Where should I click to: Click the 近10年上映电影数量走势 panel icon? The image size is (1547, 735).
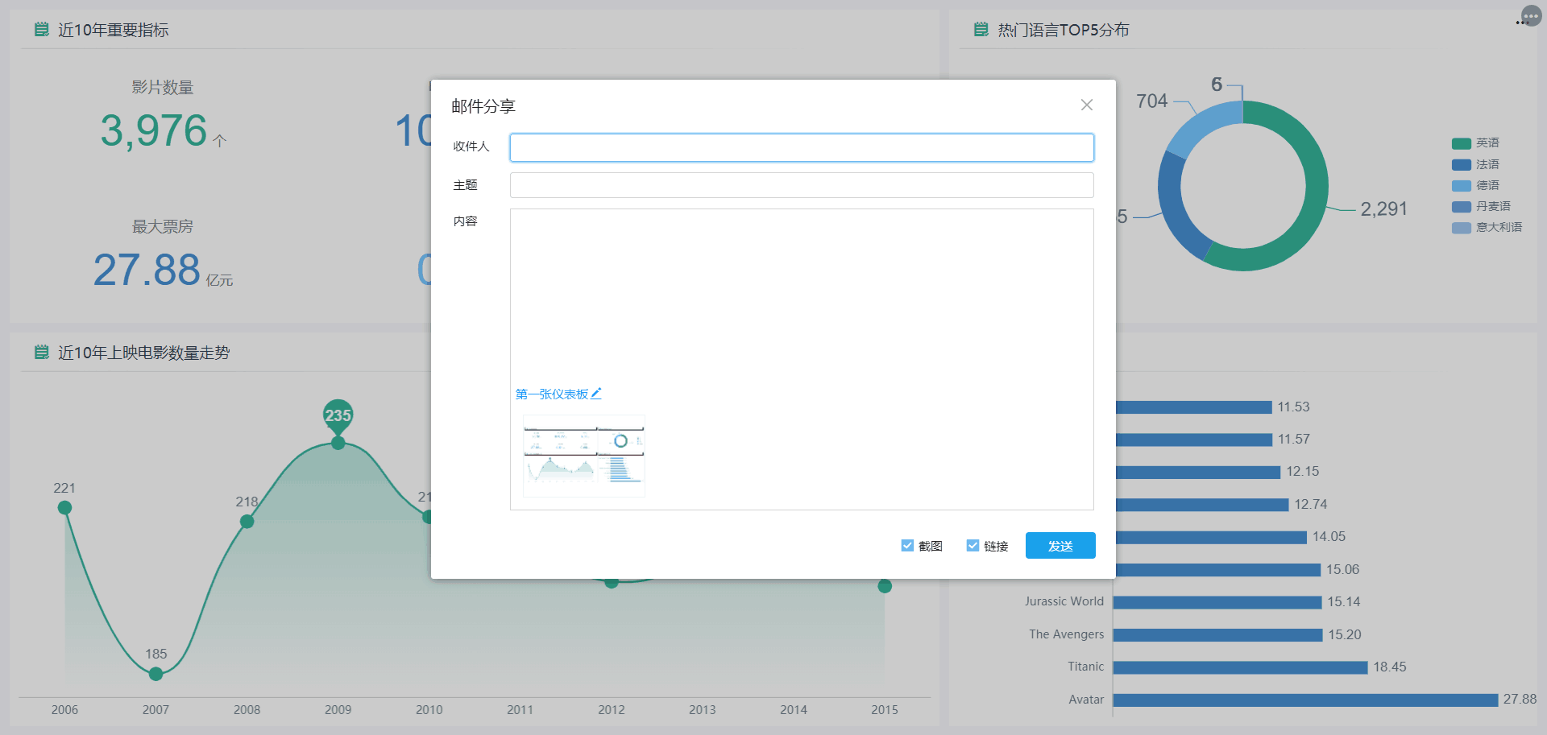pos(42,353)
